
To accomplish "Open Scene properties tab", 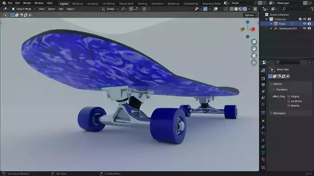I will click(263, 98).
